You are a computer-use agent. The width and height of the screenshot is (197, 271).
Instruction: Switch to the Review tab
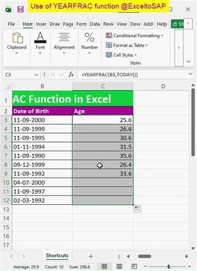pyautogui.click(x=108, y=24)
